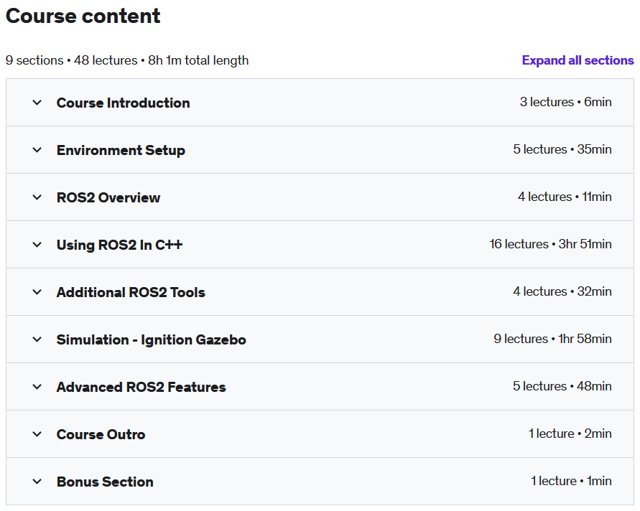Image resolution: width=640 pixels, height=511 pixels.
Task: Select the Course Introduction section title
Action: coord(124,103)
